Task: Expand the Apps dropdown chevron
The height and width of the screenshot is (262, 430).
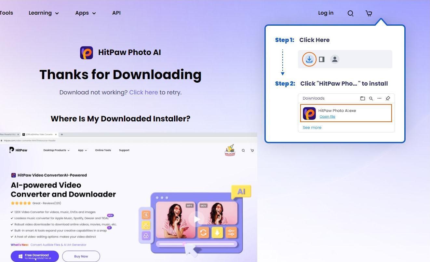Action: click(x=94, y=13)
